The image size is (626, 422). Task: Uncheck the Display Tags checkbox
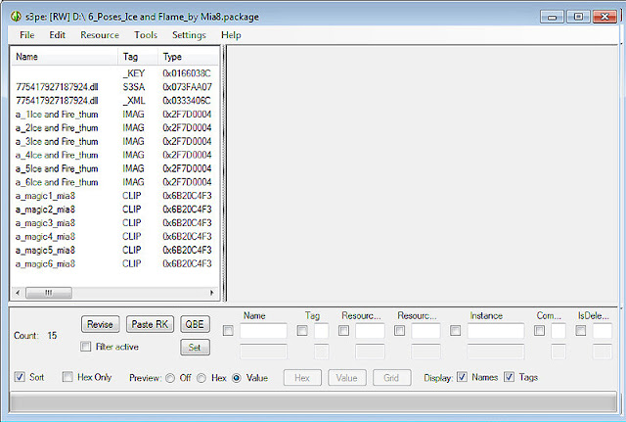(509, 377)
